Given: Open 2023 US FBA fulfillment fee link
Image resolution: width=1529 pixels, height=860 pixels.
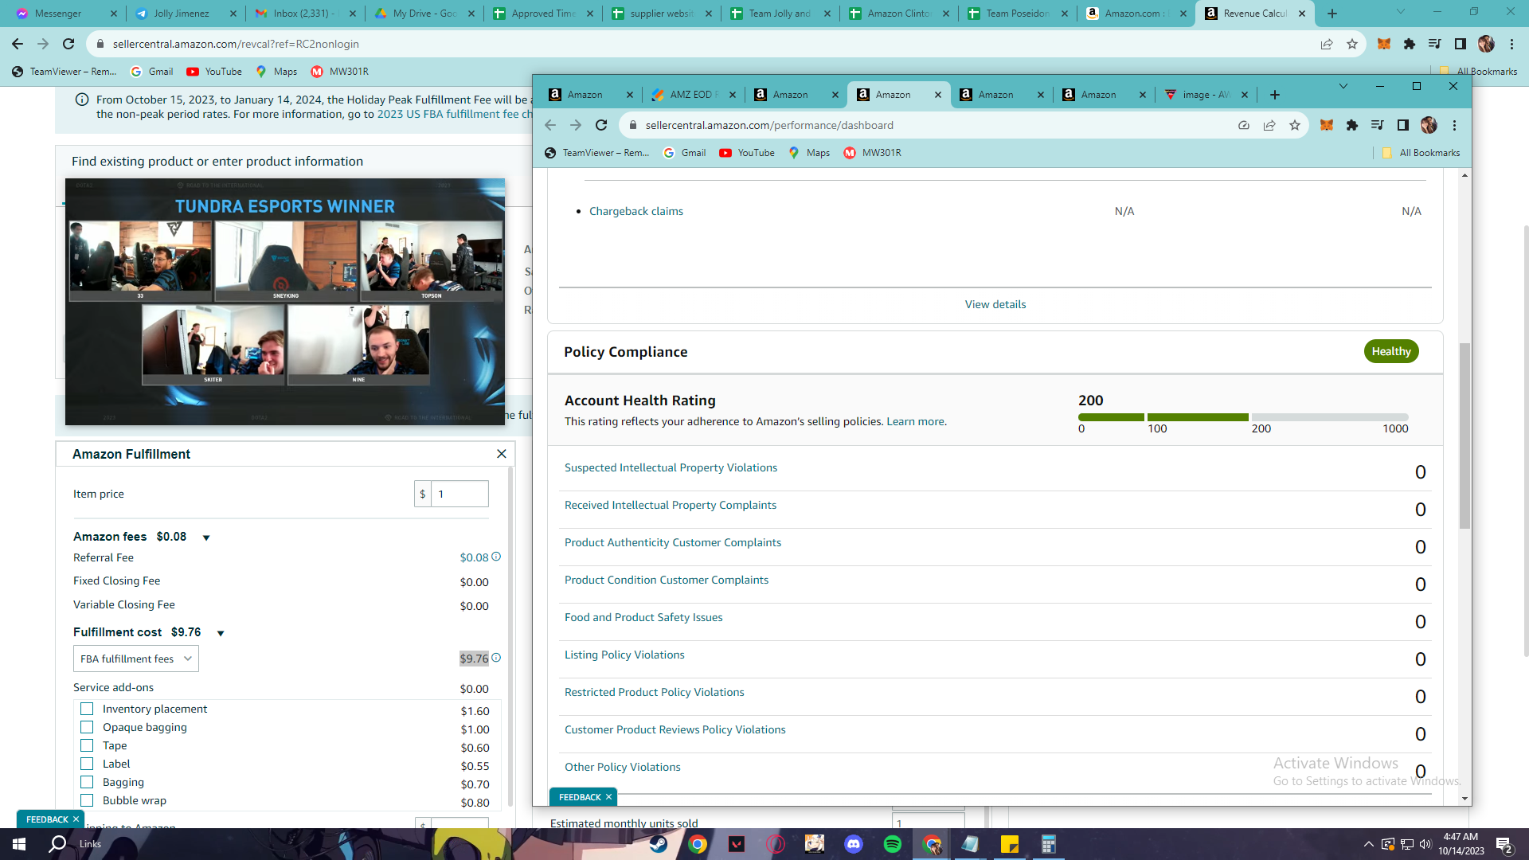Looking at the screenshot, I should pos(454,114).
